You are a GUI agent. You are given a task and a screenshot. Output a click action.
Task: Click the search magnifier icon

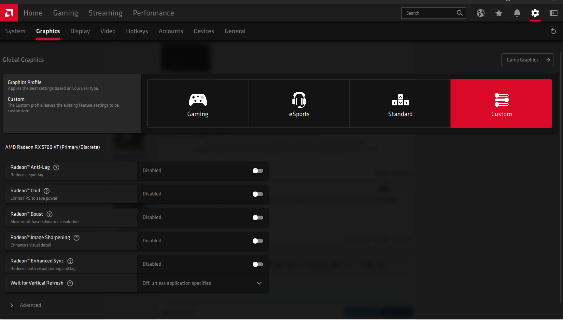point(459,13)
